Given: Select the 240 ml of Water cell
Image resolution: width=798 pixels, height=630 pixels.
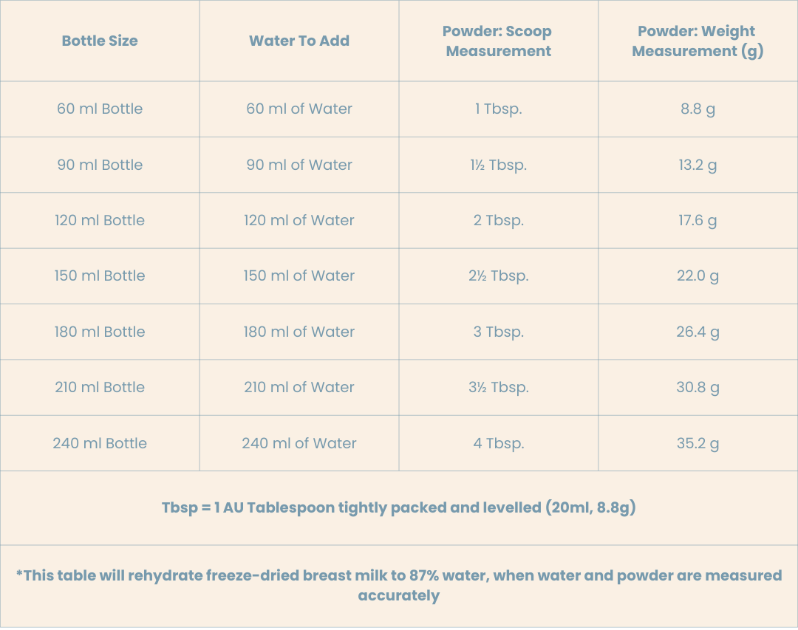Looking at the screenshot, I should click(x=299, y=443).
